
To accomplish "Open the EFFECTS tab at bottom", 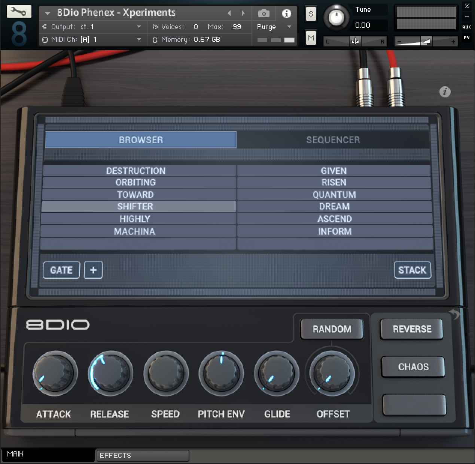I will (x=142, y=455).
